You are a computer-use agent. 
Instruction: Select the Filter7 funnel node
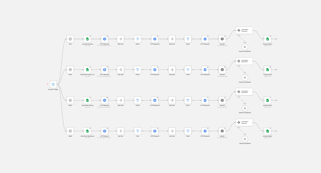pos(188,100)
